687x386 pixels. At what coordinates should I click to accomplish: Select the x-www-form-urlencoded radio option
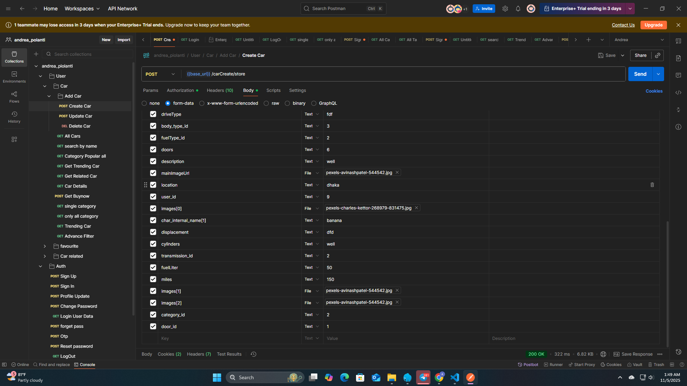point(202,103)
